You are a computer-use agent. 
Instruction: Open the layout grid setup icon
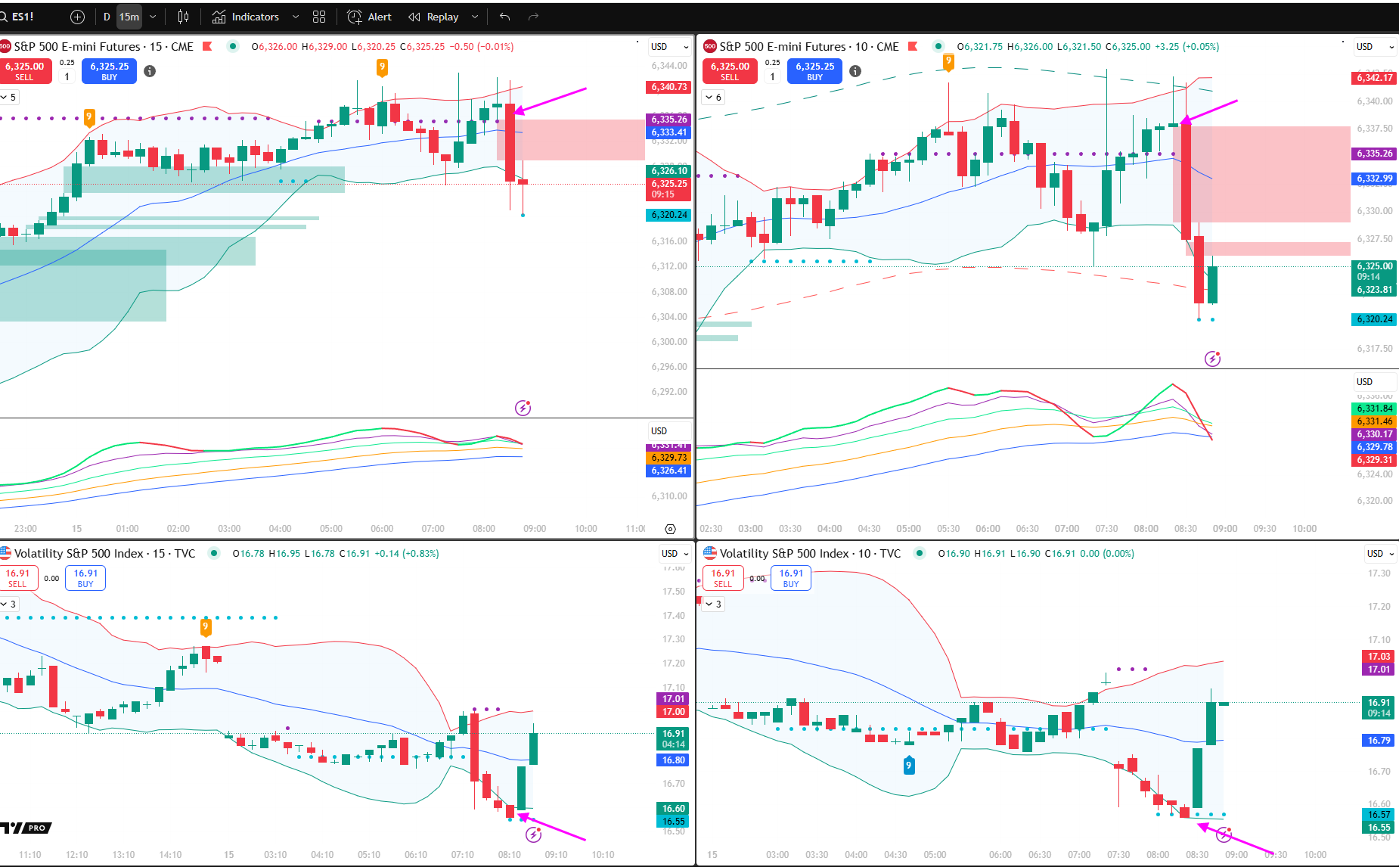pyautogui.click(x=319, y=17)
